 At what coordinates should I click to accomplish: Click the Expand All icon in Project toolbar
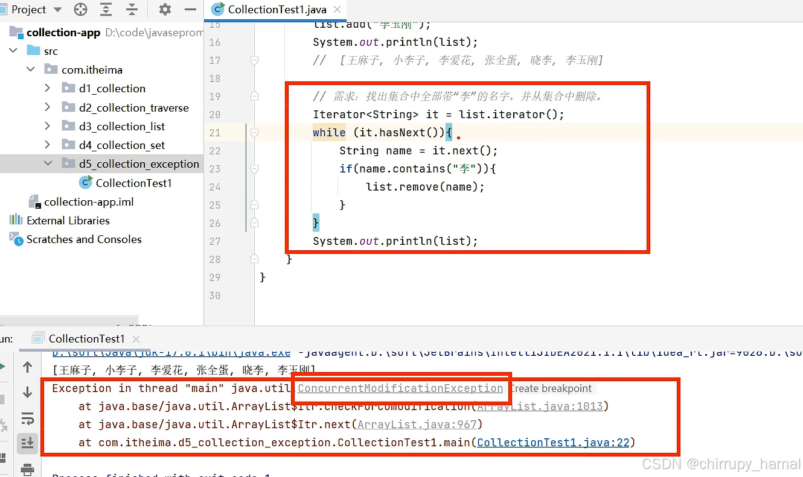click(106, 10)
